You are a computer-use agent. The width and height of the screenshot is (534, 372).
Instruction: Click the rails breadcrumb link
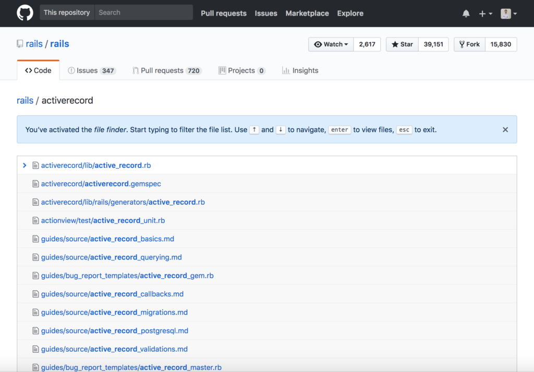[x=25, y=100]
